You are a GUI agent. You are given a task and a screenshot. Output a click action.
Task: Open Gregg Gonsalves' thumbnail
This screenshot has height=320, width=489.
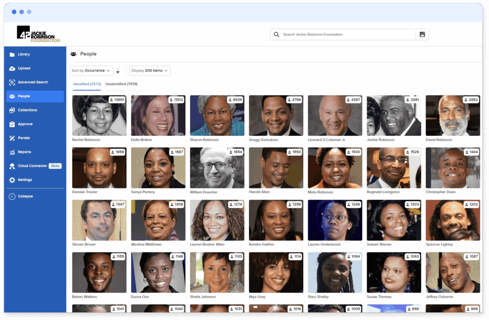click(x=276, y=115)
